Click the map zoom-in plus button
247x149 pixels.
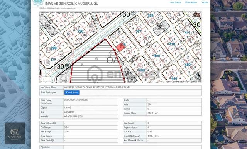point(44,79)
